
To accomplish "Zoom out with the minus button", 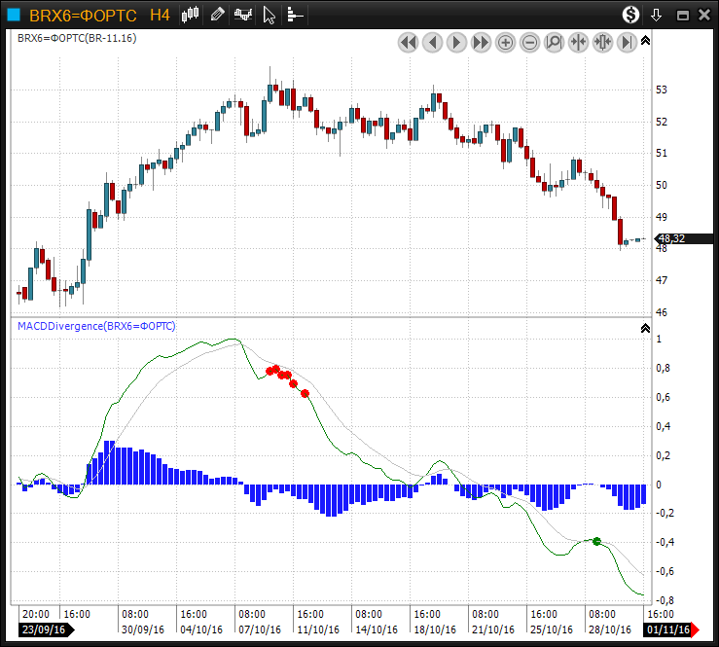I will [x=530, y=42].
